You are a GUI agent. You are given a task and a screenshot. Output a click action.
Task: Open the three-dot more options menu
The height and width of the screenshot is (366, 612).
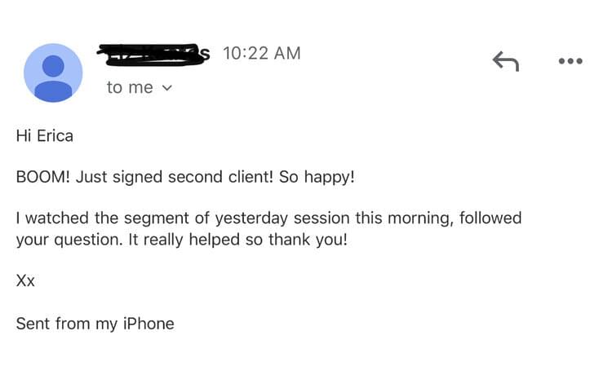coord(570,61)
